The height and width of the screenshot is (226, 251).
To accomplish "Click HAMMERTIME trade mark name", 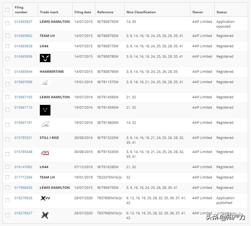I will [x=52, y=71].
